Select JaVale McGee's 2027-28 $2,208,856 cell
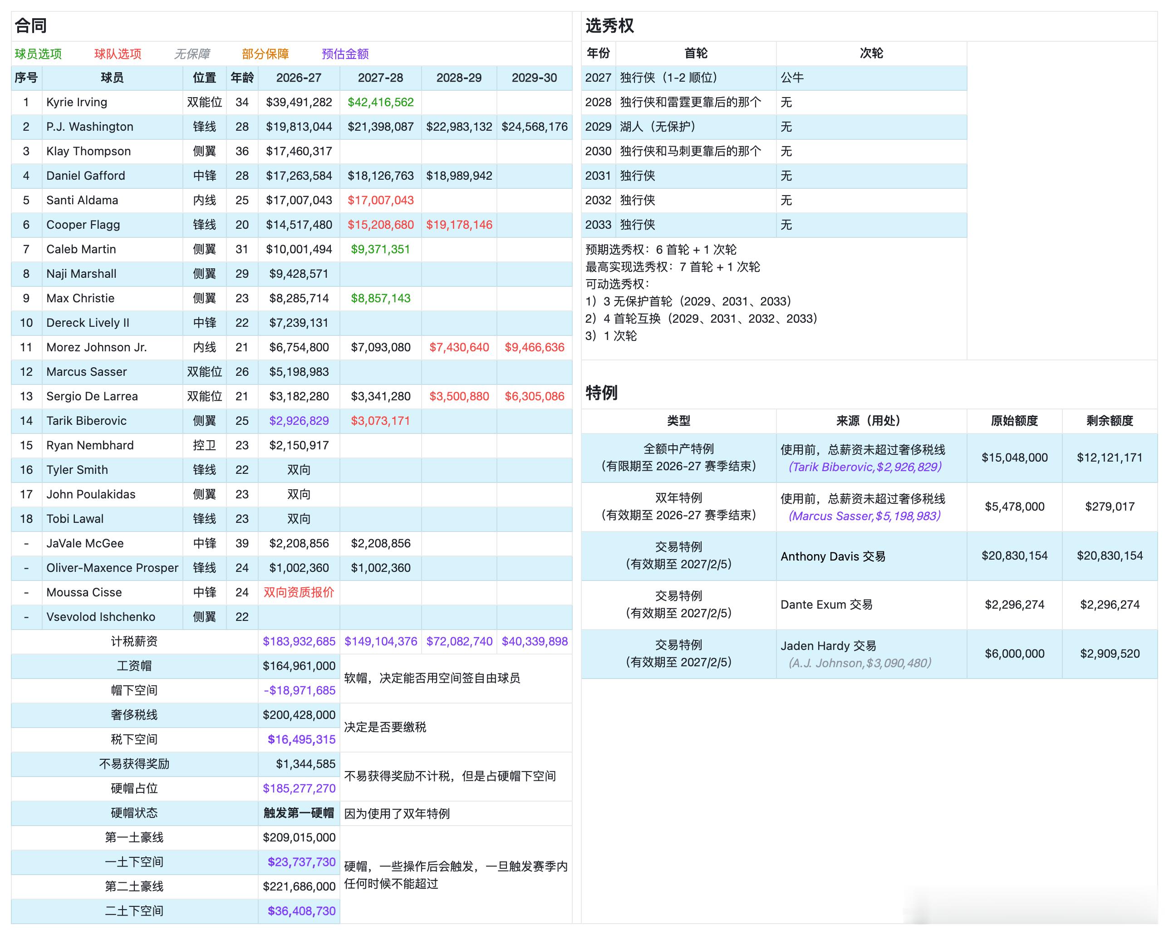The image size is (1169, 935). coord(380,543)
